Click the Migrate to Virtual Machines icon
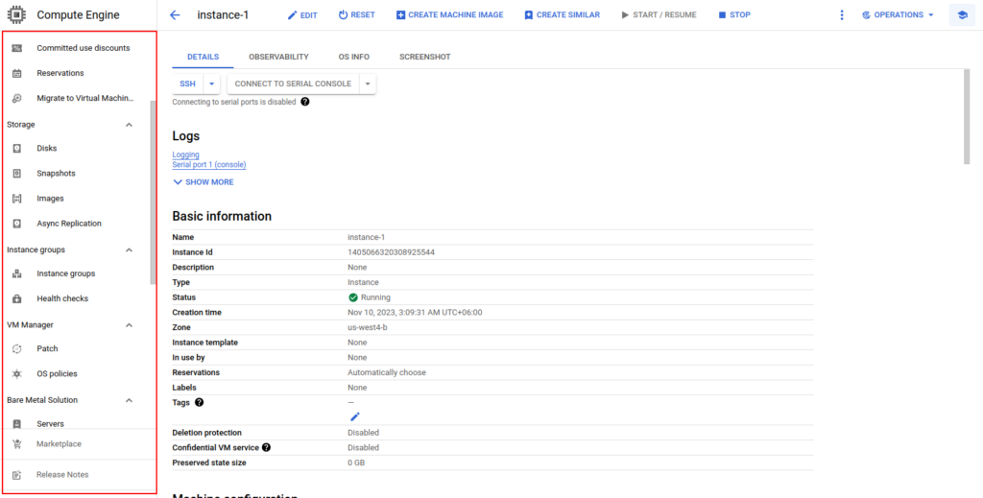The width and height of the screenshot is (983, 498). [17, 98]
